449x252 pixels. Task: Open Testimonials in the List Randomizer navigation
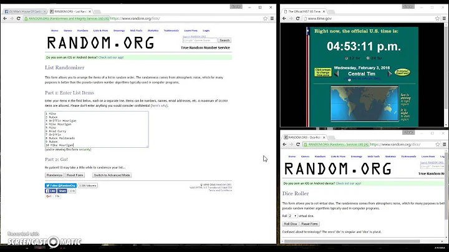click(171, 31)
